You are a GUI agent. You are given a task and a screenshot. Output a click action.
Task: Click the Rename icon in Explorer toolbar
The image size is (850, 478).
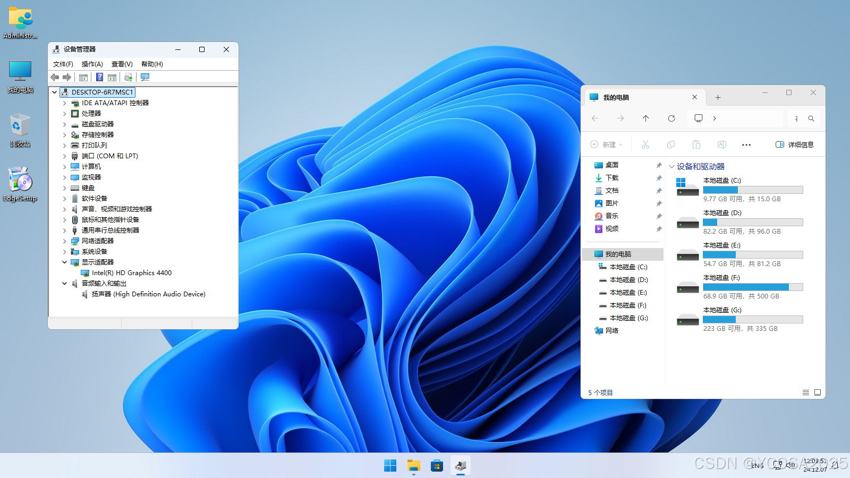721,144
